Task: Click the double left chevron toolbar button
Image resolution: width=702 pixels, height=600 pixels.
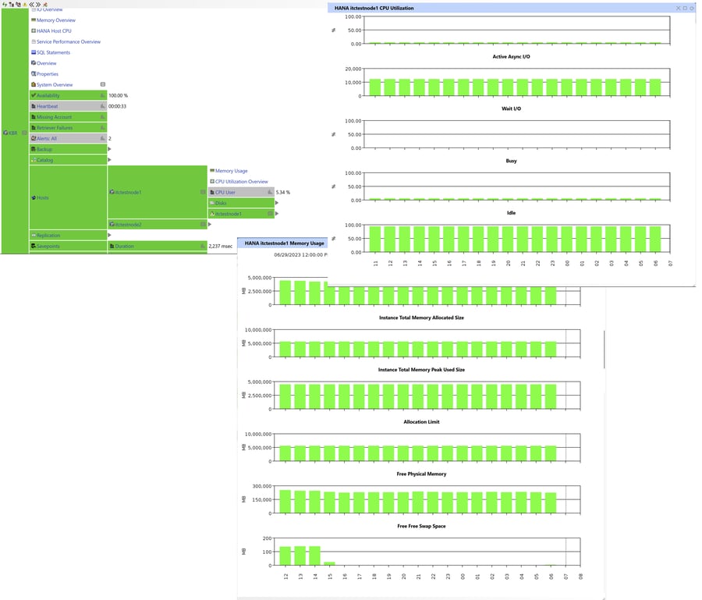Action: [32, 4]
